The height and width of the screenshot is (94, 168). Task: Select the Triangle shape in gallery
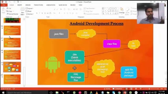coord(103,11)
